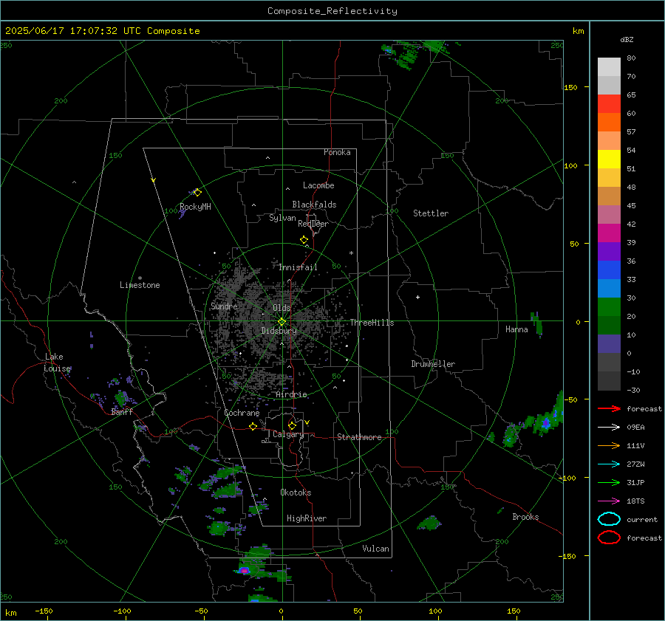Image resolution: width=665 pixels, height=621 pixels.
Task: Click the yellow radar-site diamond above Didsbury
Action: [282, 322]
